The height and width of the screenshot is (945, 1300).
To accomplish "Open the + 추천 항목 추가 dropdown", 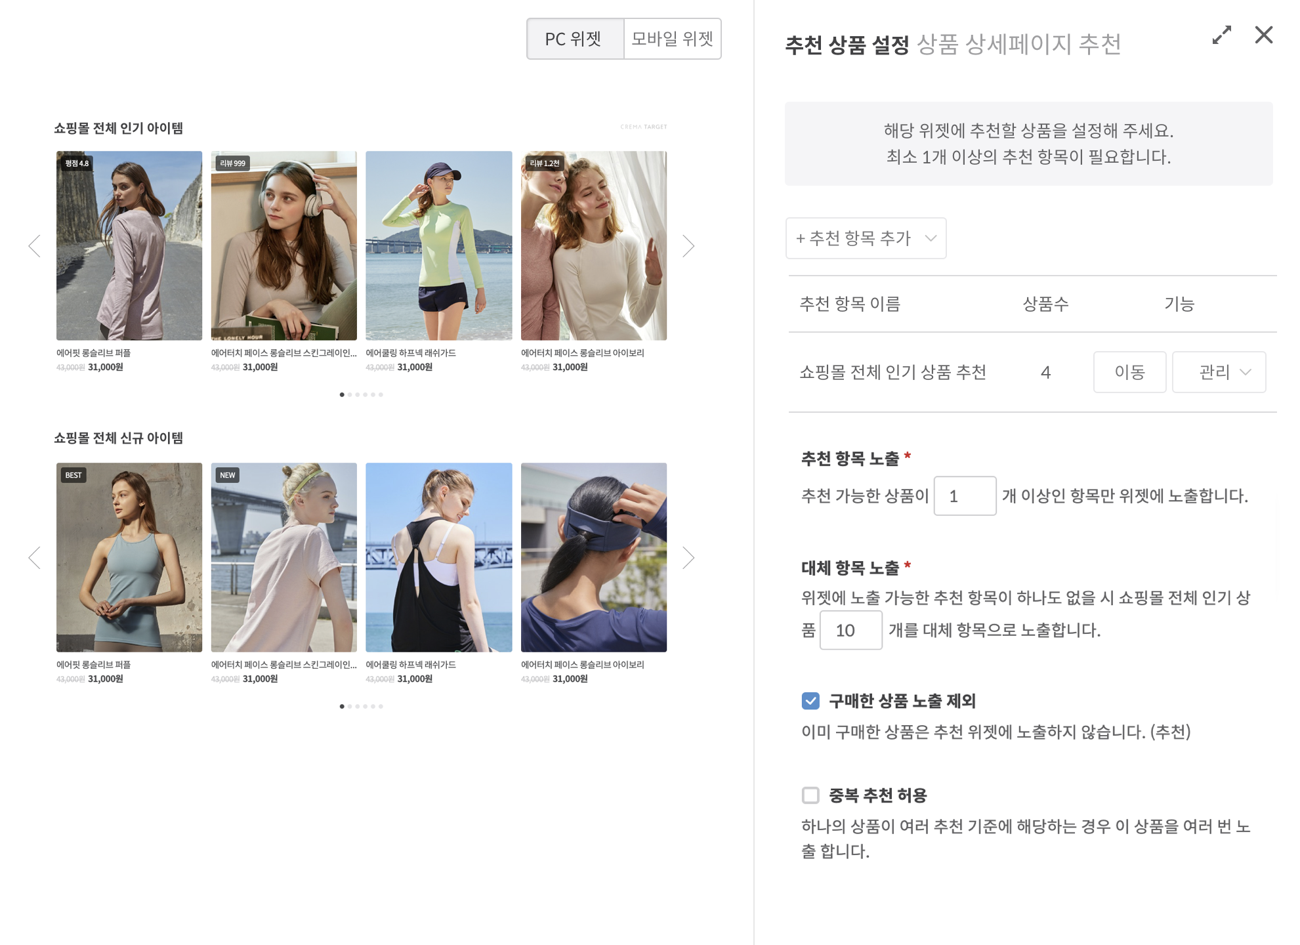I will pyautogui.click(x=865, y=238).
